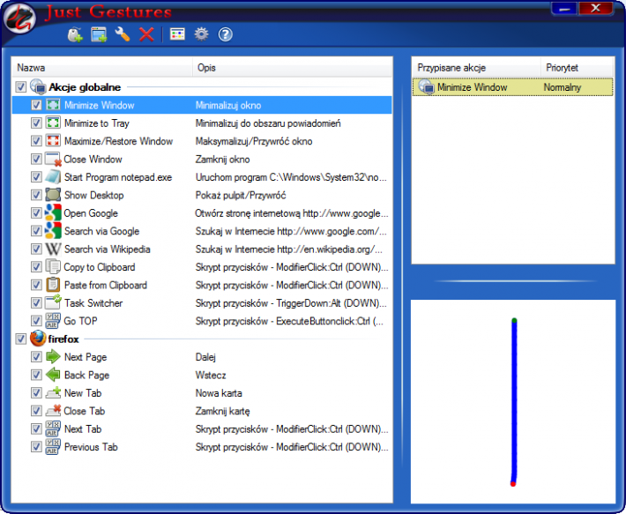Click the green Back Page arrow icon
The height and width of the screenshot is (514, 626).
[53, 375]
